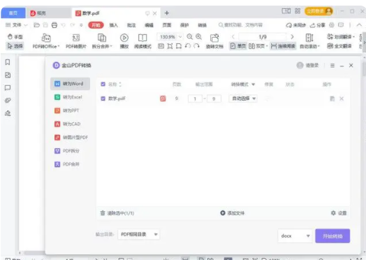This screenshot has width=366, height=260.
Task: Open the PDF转Office converter
Action: coord(46,41)
